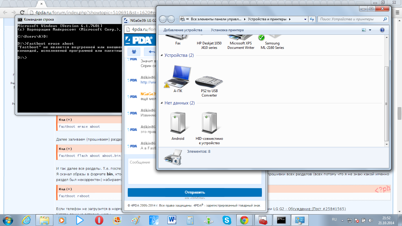Click the back arrow button in 4PDA popup
This screenshot has width=402, height=226.
coord(151,52)
